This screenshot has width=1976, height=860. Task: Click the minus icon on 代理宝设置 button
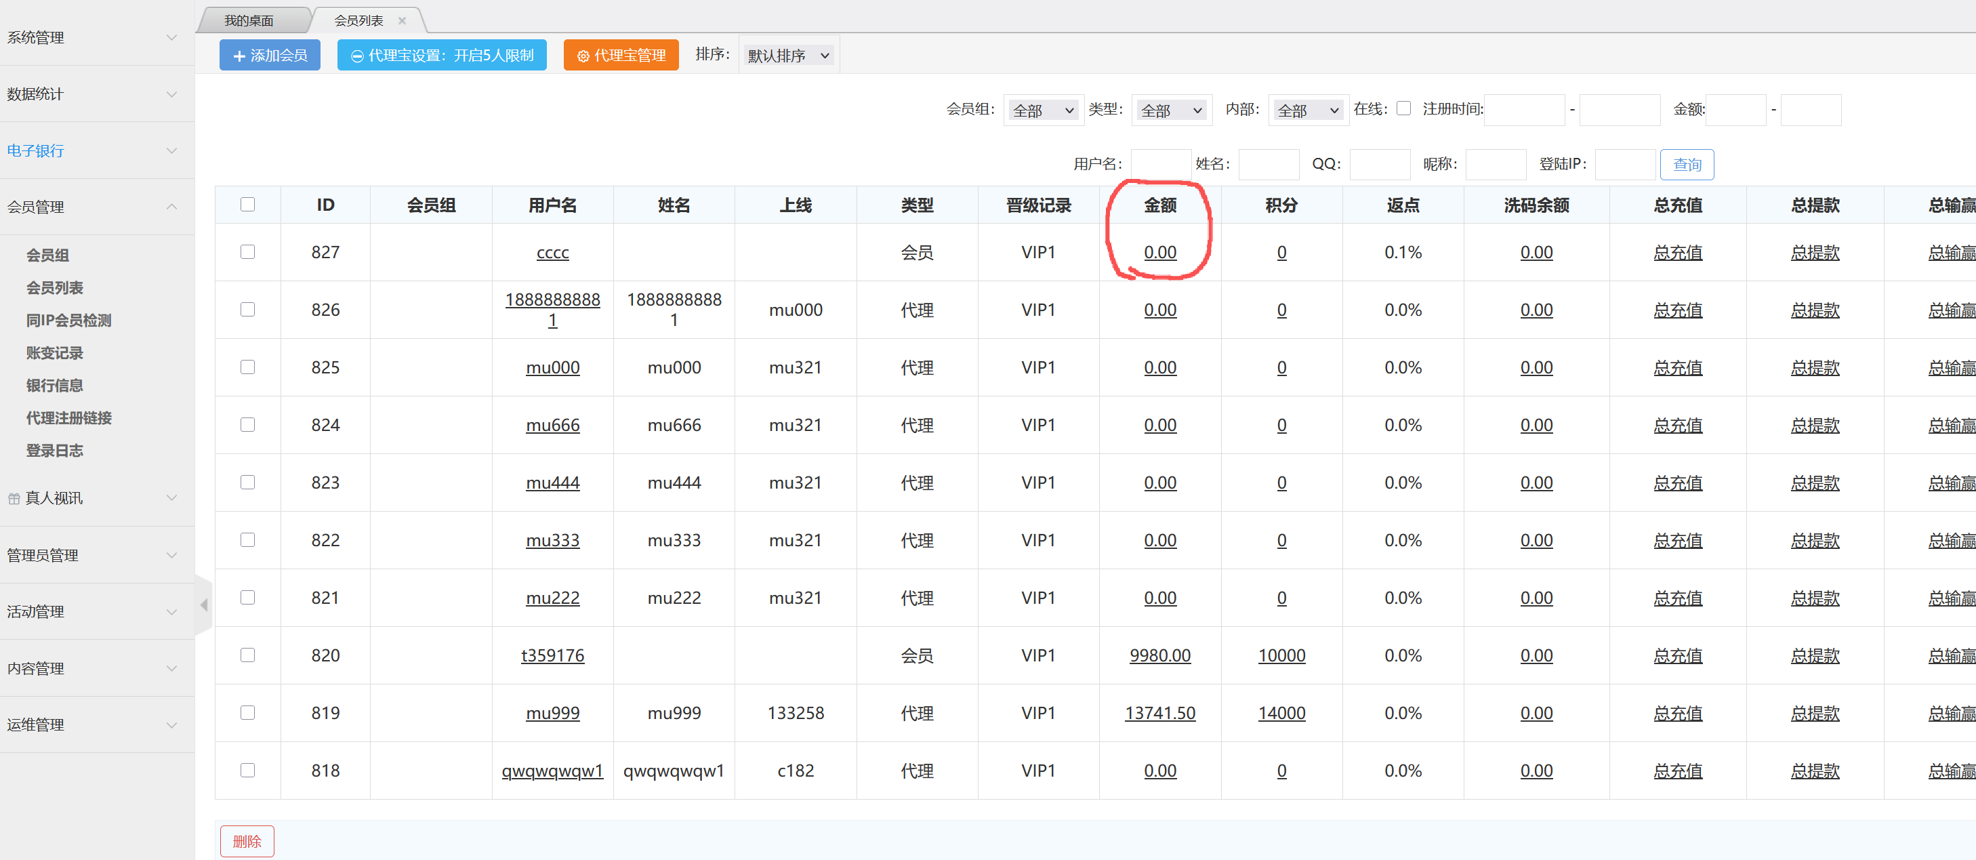pyautogui.click(x=356, y=54)
